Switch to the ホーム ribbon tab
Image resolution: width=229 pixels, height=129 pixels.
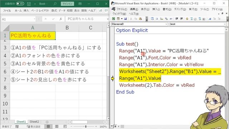coord(18,10)
